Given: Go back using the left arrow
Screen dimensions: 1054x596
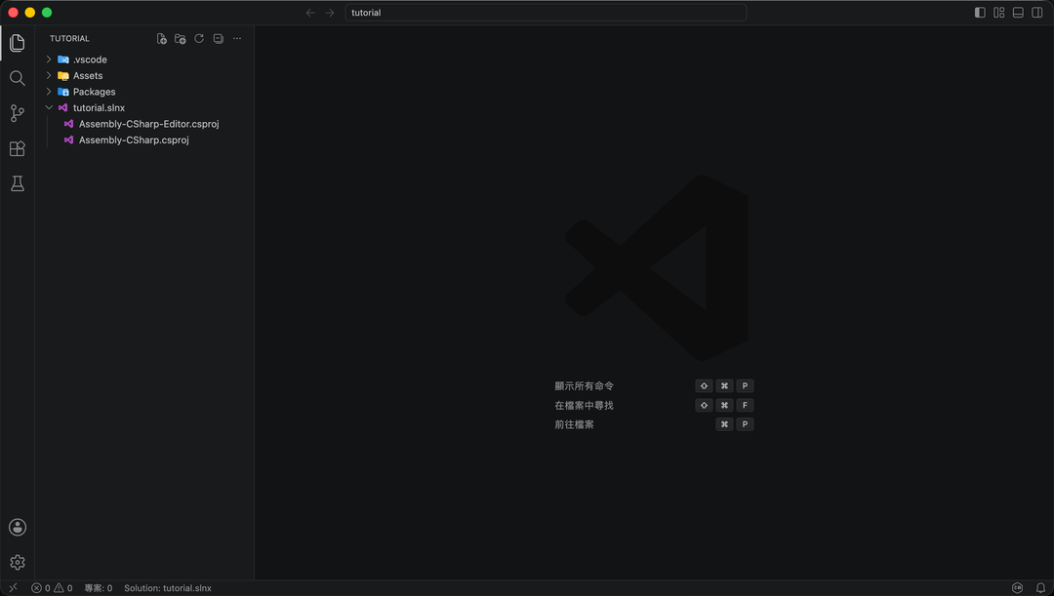Looking at the screenshot, I should point(310,13).
